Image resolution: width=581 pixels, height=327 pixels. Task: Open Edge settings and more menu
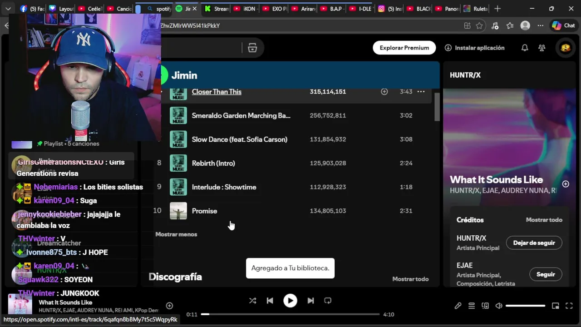[540, 26]
